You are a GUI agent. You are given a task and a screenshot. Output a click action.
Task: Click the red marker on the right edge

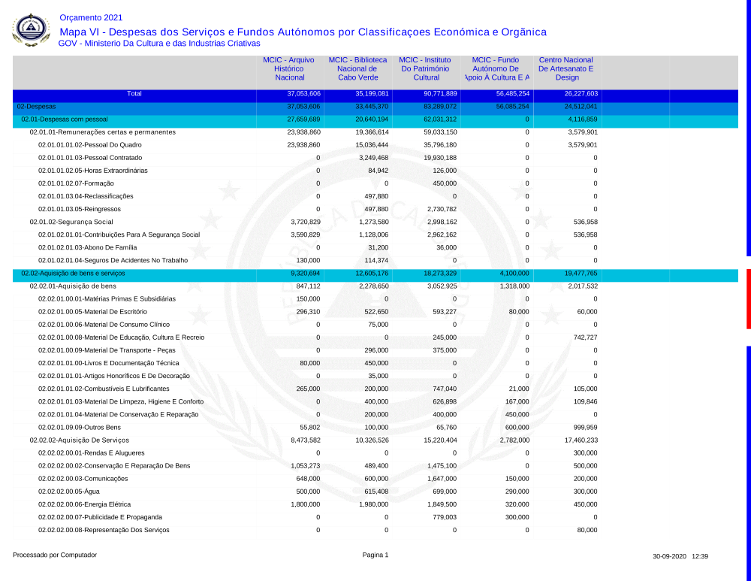748,298
